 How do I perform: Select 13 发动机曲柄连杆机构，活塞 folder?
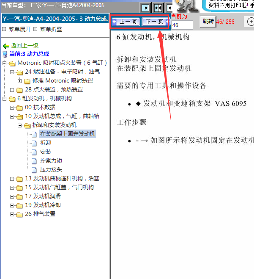tap(62, 179)
